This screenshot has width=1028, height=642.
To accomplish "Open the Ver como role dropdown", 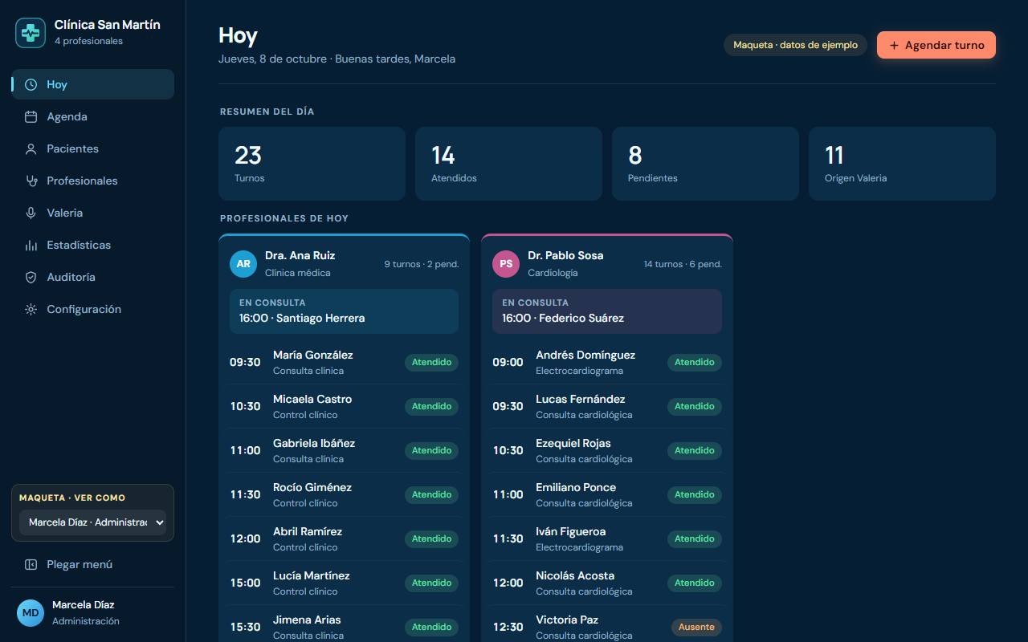I will coord(92,522).
